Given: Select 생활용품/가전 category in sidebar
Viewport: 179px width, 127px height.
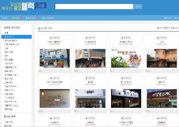Looking at the screenshot, I should point(10,67).
